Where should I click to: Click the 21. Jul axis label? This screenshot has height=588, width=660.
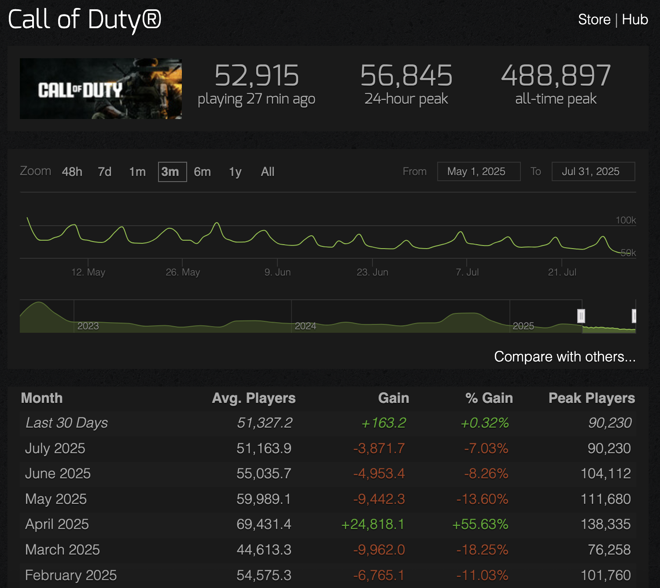tap(562, 272)
